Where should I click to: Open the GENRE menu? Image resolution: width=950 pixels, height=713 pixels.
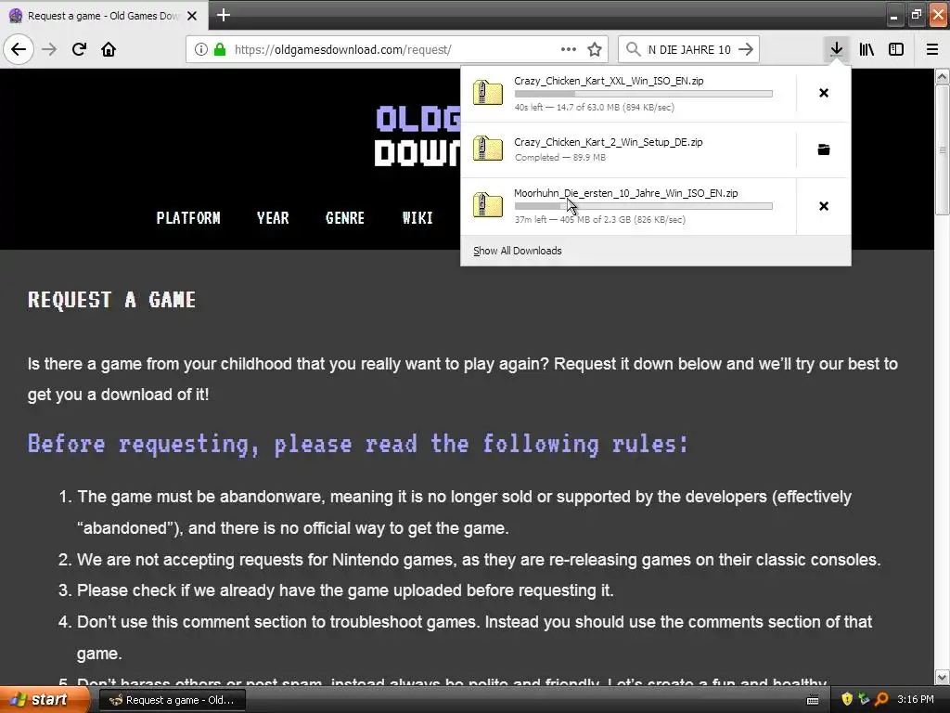coord(345,218)
